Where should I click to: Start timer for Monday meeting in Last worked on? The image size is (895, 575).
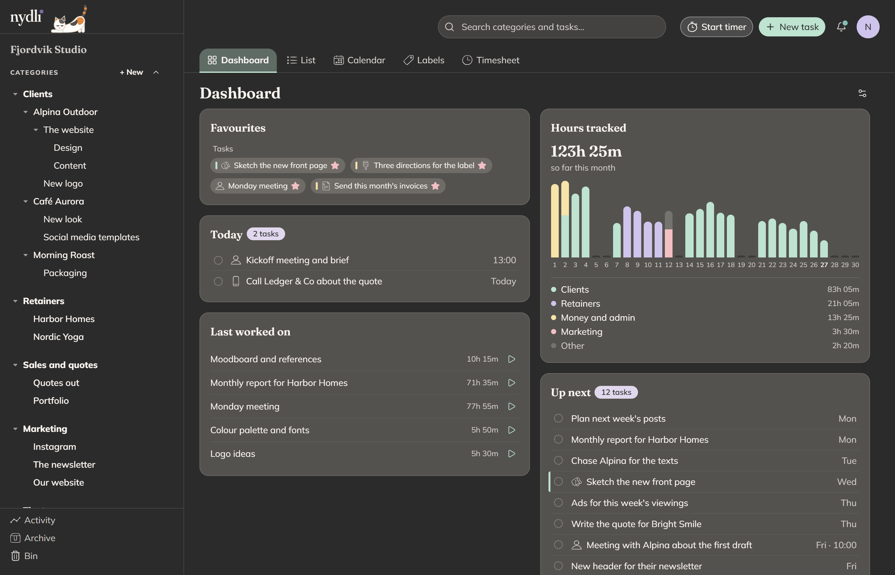(512, 406)
